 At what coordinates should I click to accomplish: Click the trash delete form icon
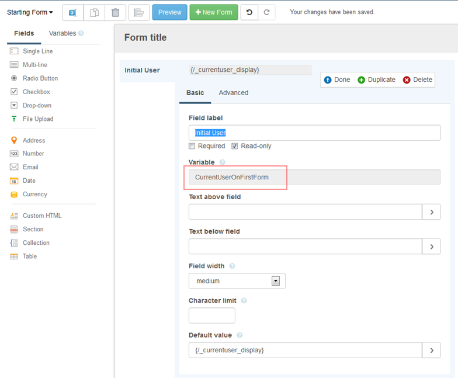click(116, 13)
